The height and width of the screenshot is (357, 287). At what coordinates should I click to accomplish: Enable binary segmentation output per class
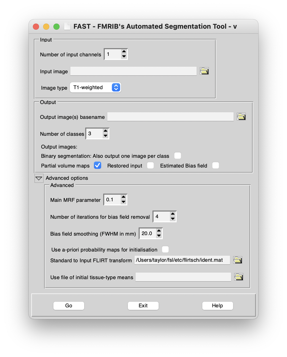pos(178,156)
